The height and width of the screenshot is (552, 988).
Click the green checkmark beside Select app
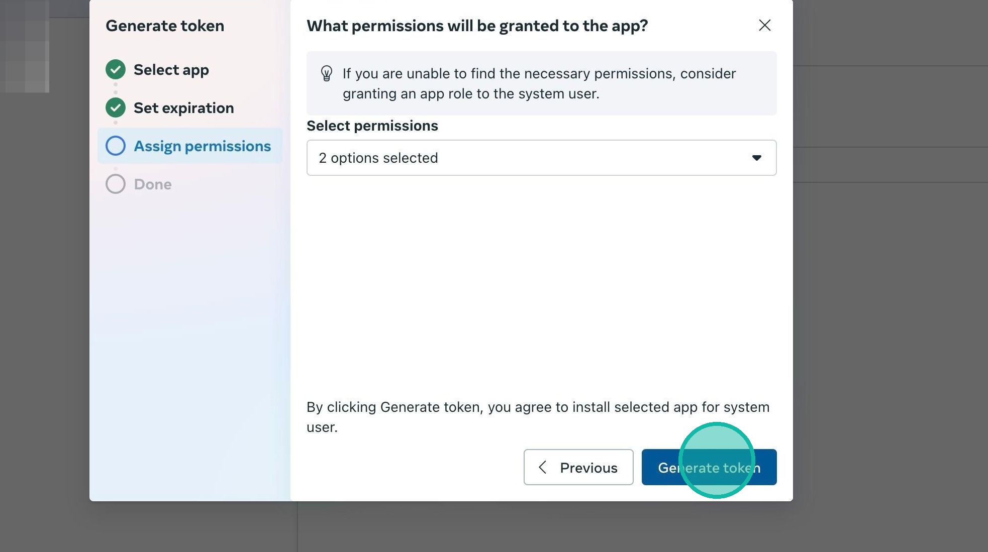116,69
